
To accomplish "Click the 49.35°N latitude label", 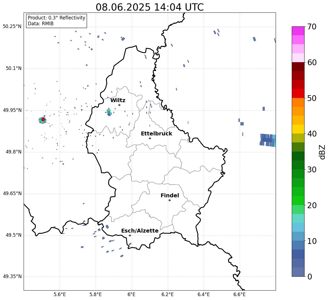I will click(x=12, y=276).
